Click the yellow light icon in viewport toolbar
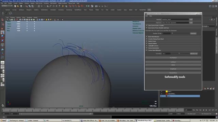 point(46,20)
